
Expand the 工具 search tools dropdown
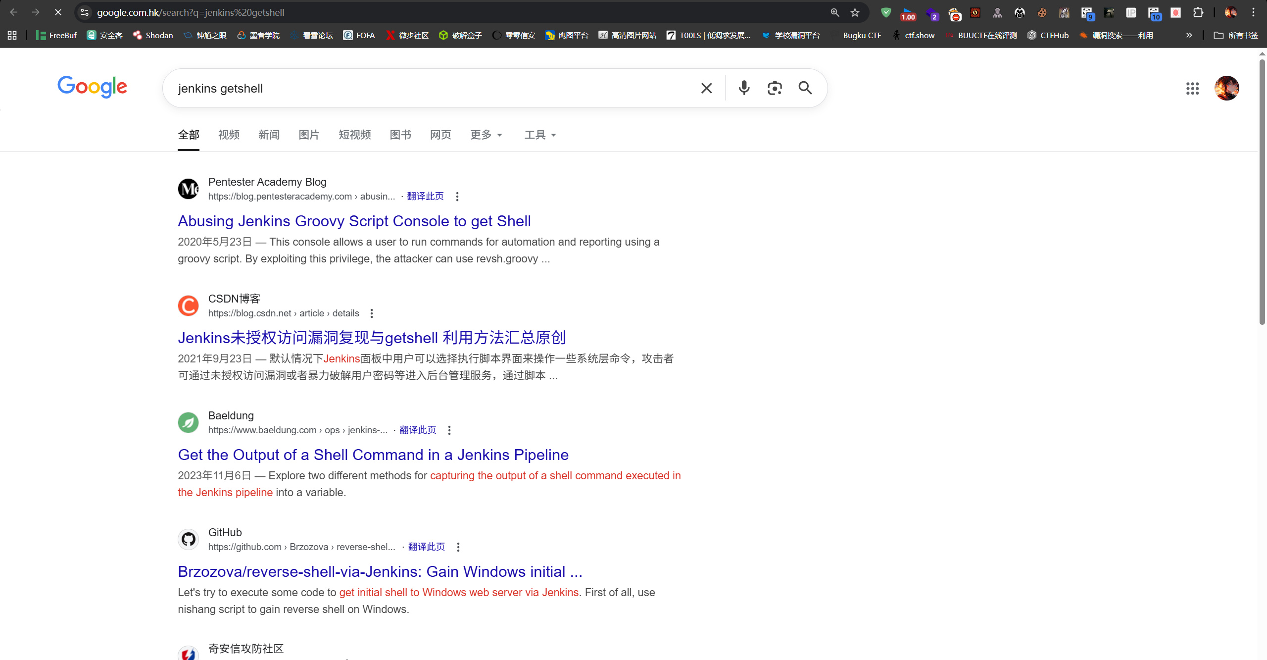click(x=539, y=135)
